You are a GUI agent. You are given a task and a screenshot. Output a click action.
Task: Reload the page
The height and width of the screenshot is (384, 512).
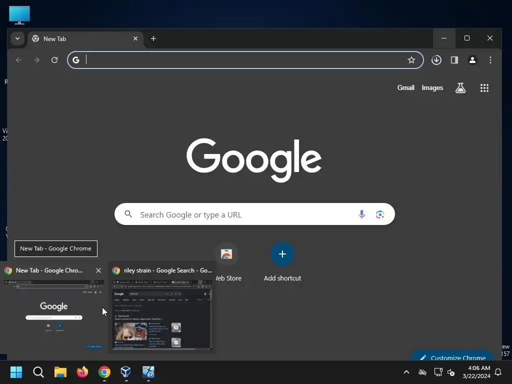[x=54, y=60]
